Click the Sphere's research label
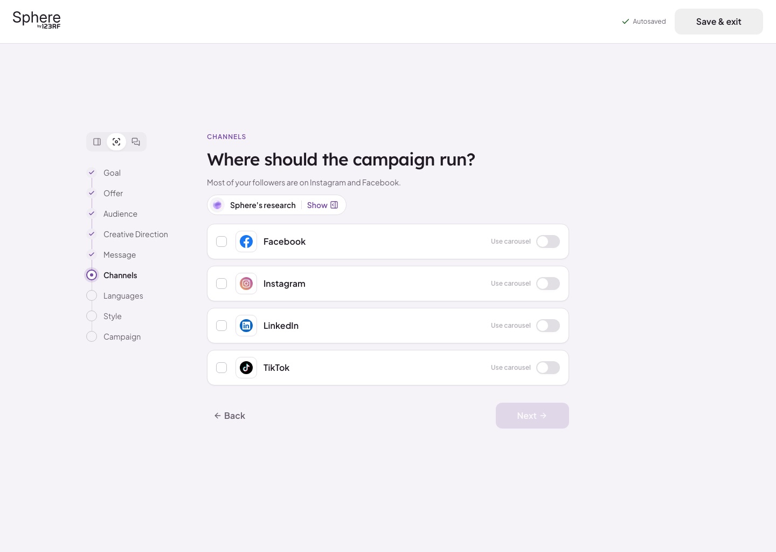This screenshot has width=776, height=552. 263,205
